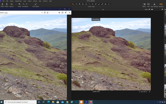
Task: Open File Explorer from taskbar
Action: point(53,102)
